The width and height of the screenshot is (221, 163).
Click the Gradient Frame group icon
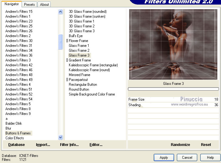[67, 60]
